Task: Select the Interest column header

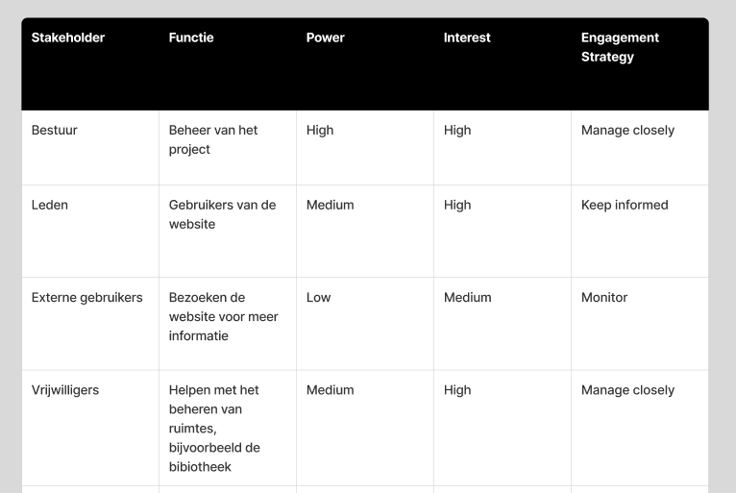Action: pyautogui.click(x=467, y=38)
